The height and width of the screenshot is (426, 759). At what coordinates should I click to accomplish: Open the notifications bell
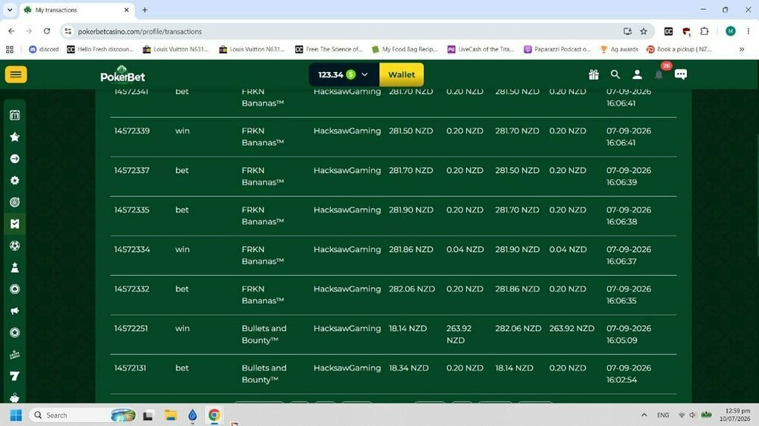coord(659,74)
